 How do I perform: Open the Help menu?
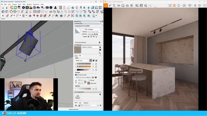[42, 4]
